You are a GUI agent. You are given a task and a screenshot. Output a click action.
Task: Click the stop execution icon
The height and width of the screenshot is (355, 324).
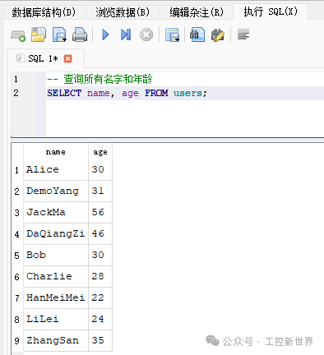tap(146, 35)
